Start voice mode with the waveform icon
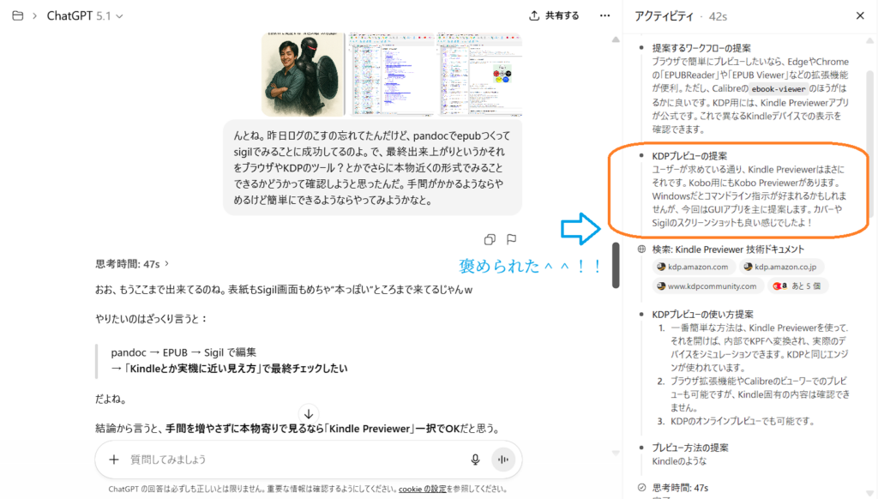 (x=503, y=460)
